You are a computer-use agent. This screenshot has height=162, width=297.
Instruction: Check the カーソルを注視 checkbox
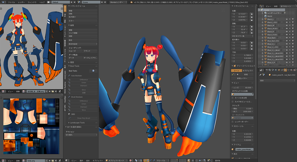coord(233,98)
